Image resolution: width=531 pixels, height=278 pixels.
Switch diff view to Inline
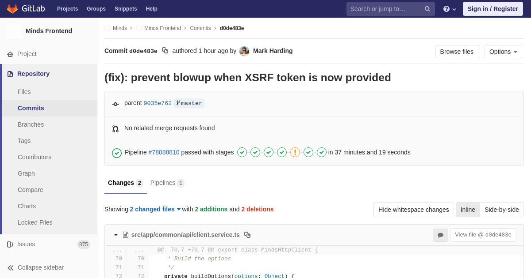468,210
